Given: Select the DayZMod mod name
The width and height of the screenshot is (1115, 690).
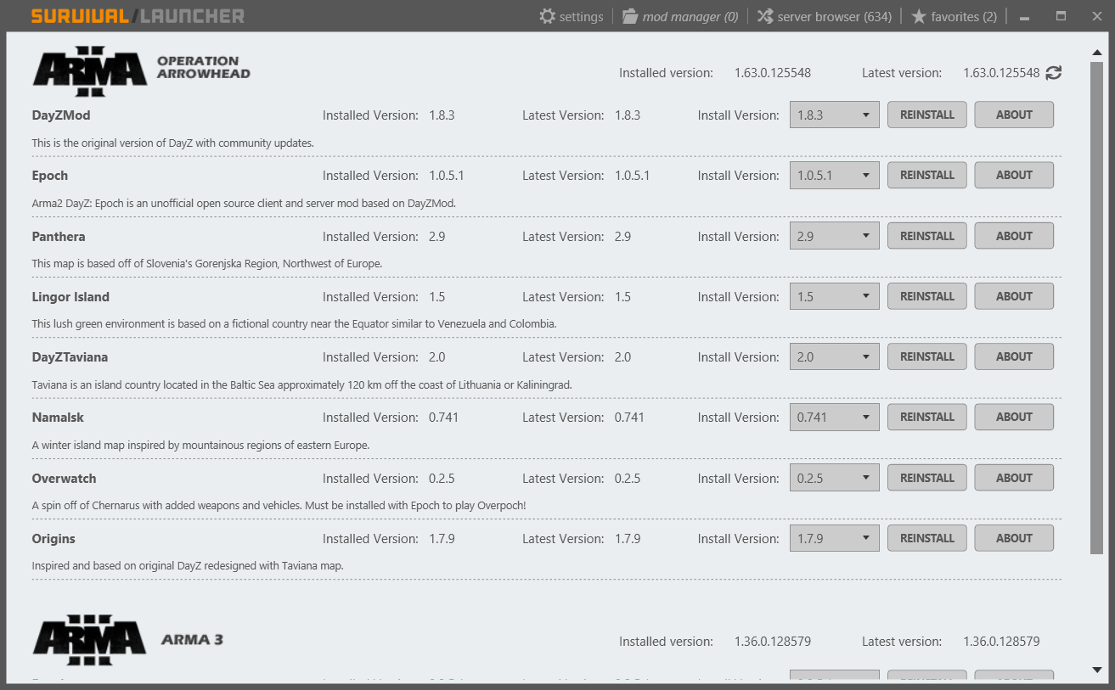Looking at the screenshot, I should coord(61,115).
